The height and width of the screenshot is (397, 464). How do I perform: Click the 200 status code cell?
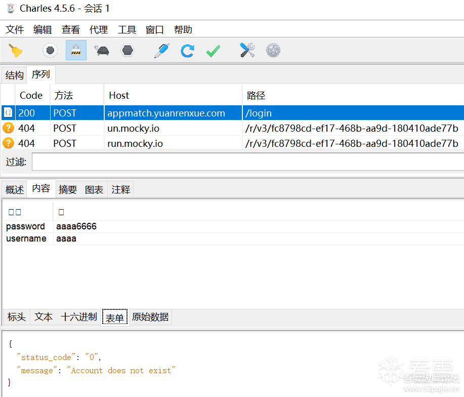(32, 113)
